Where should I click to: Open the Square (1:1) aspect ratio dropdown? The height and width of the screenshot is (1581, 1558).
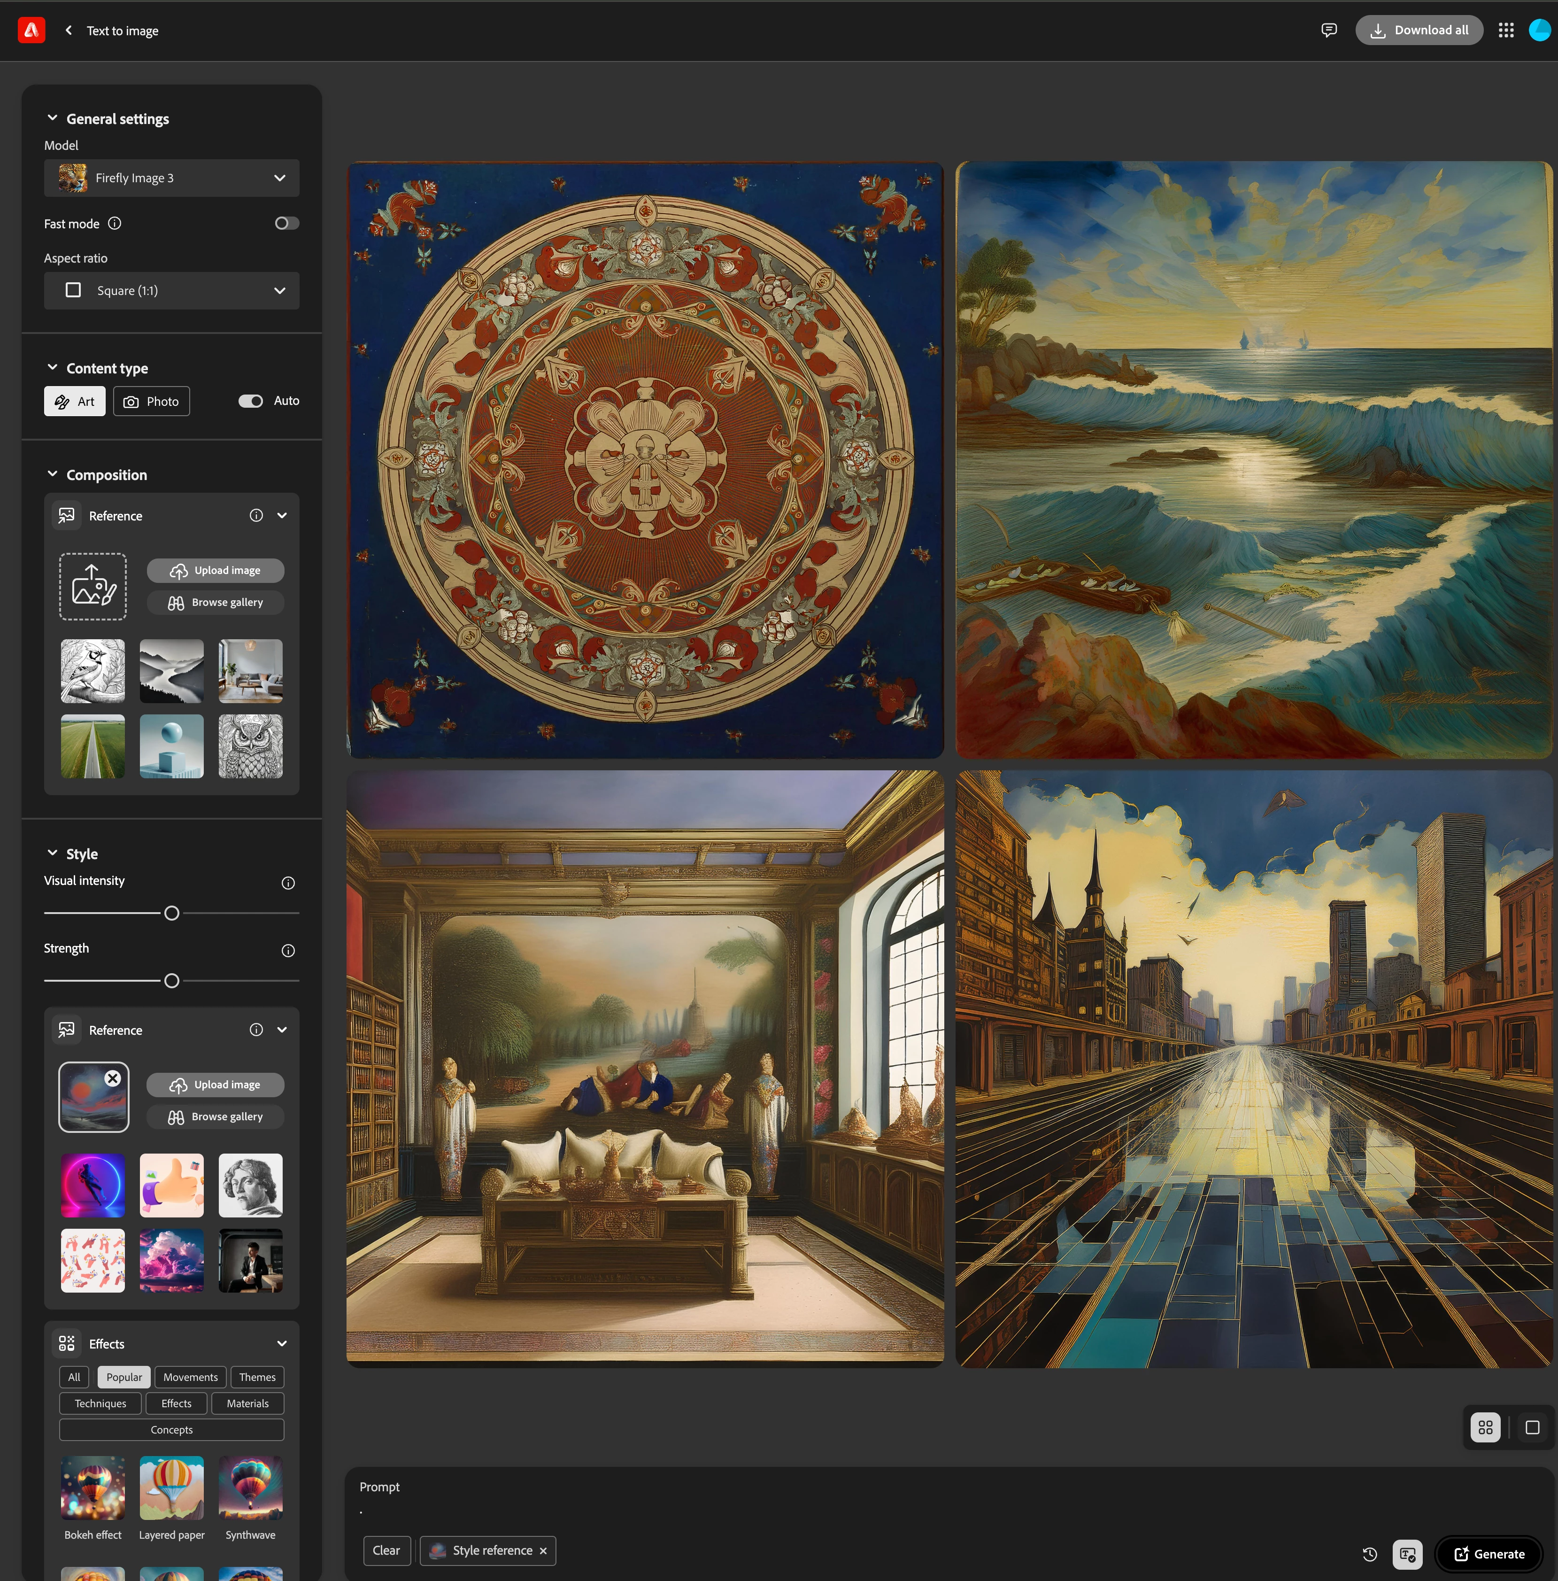click(x=172, y=290)
